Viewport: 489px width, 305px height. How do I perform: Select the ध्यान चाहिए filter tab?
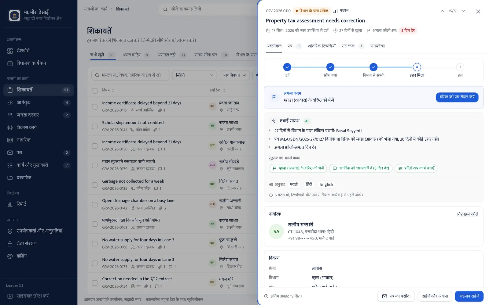(136, 55)
